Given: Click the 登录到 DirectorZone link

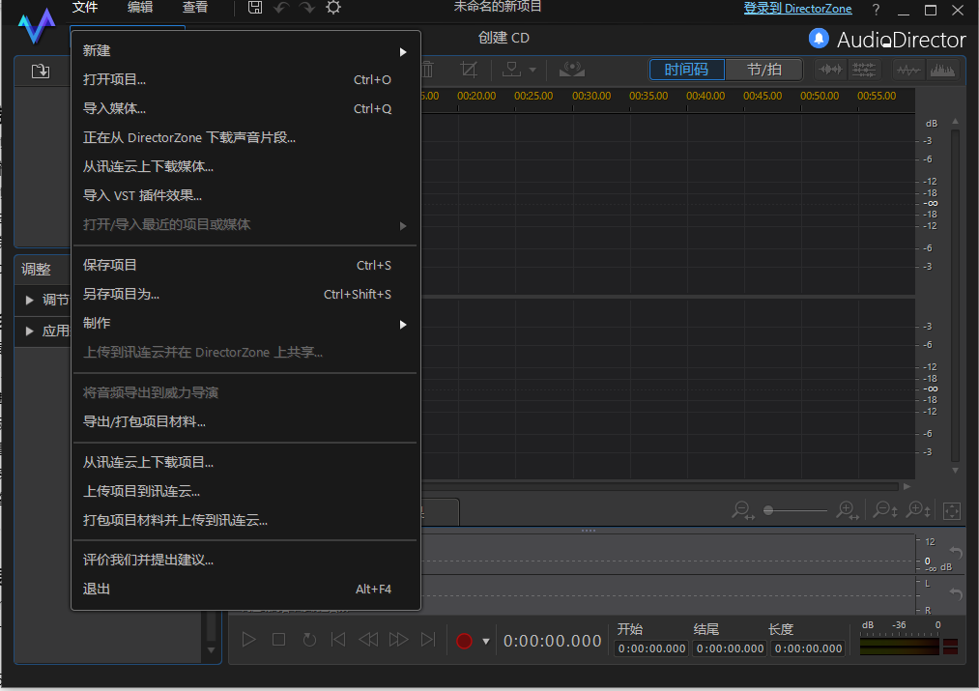Looking at the screenshot, I should click(797, 9).
